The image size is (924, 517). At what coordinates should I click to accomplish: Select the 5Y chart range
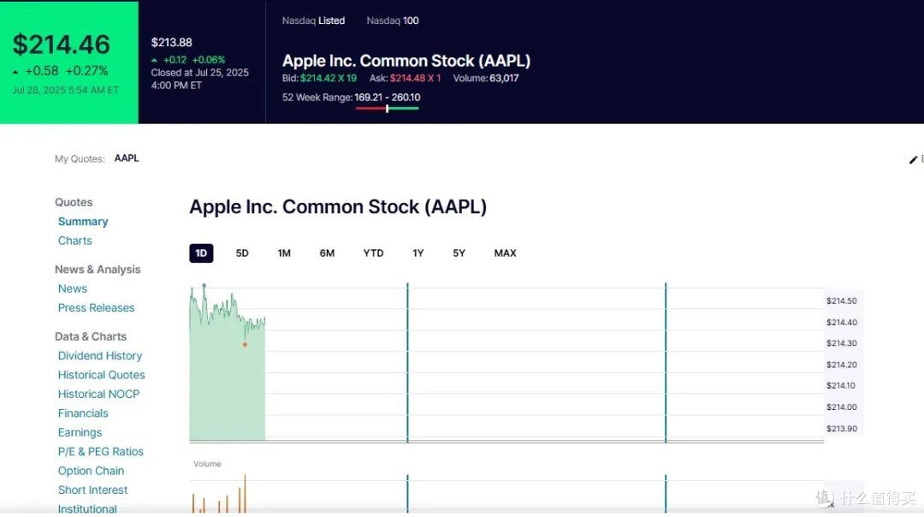pyautogui.click(x=459, y=253)
